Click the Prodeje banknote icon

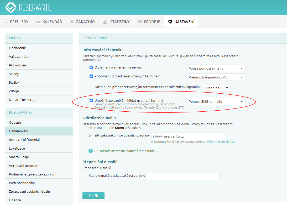(140, 22)
